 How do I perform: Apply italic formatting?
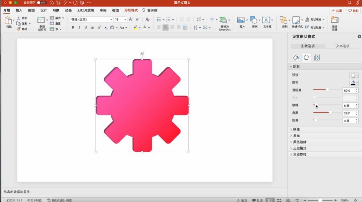pos(79,27)
